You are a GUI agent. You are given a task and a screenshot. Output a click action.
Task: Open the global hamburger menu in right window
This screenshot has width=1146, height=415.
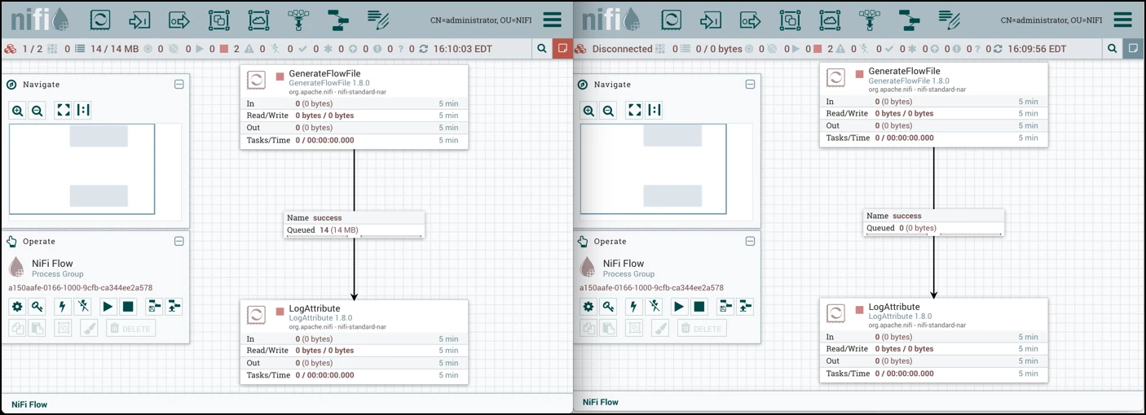point(1123,20)
